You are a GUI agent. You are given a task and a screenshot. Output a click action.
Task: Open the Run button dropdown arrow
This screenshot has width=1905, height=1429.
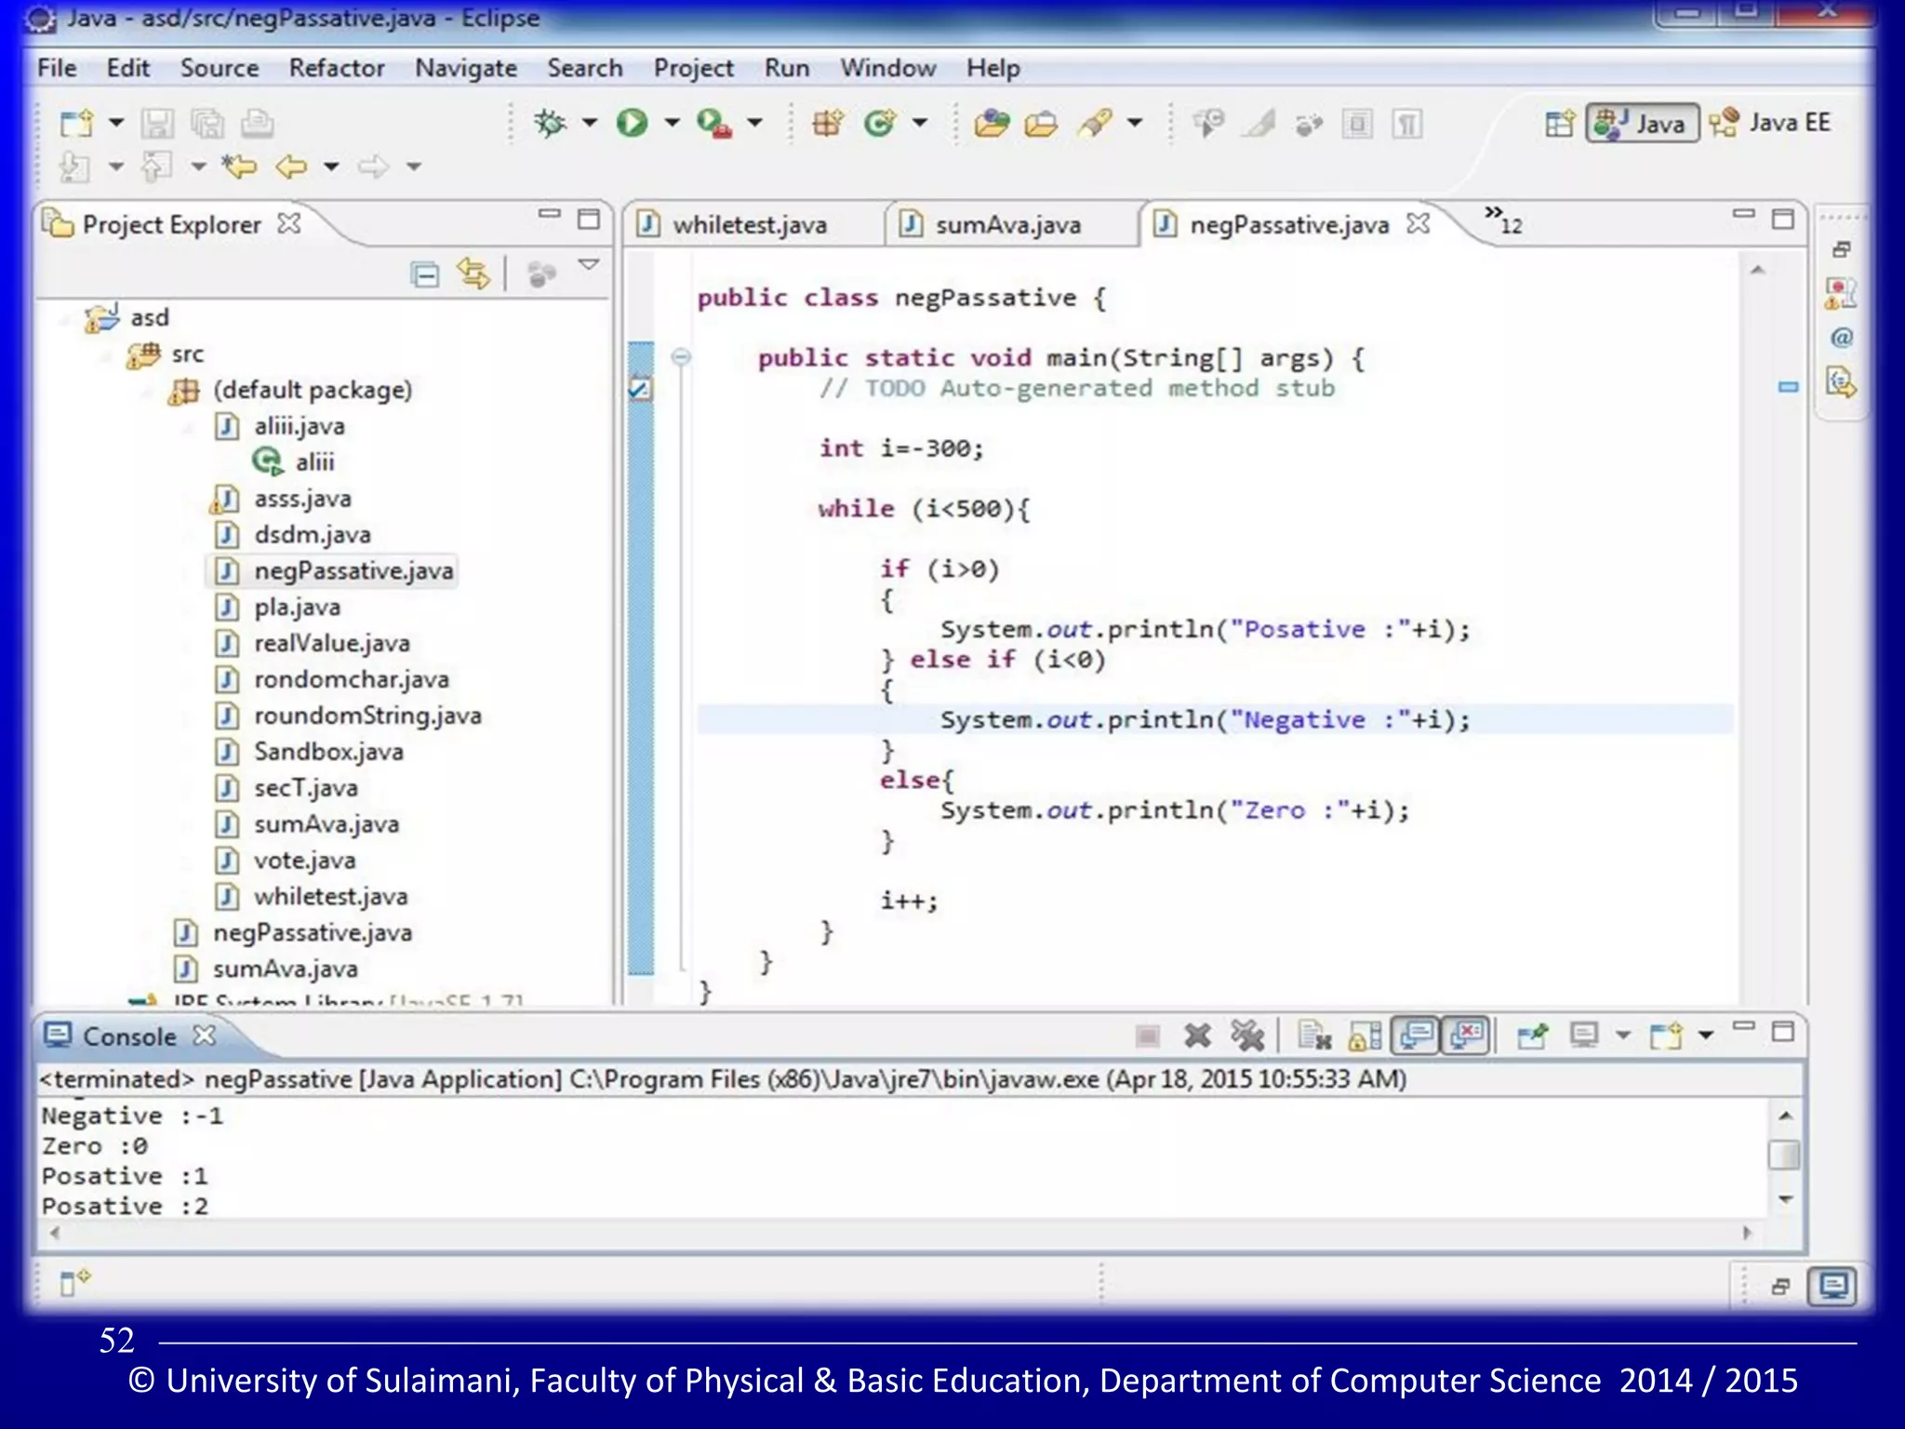tap(672, 123)
